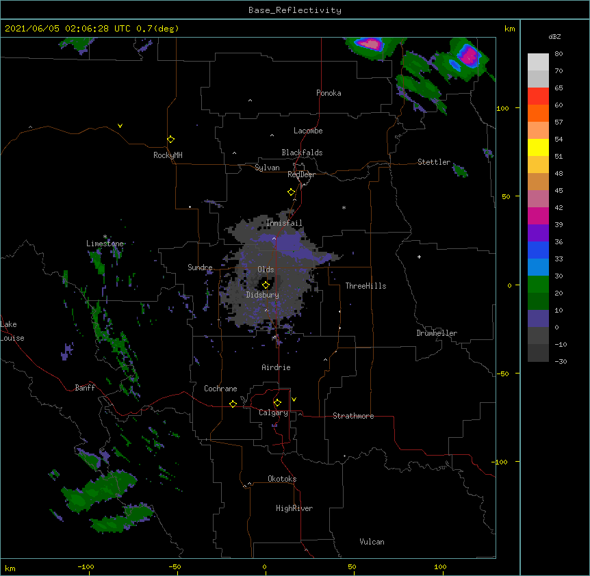Pick the red 65 dBZ legend swatch
The width and height of the screenshot is (590, 576).
(x=538, y=96)
